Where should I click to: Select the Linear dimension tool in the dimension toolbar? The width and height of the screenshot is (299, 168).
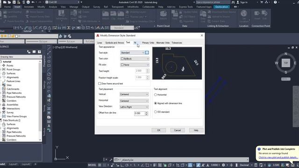point(17,28)
